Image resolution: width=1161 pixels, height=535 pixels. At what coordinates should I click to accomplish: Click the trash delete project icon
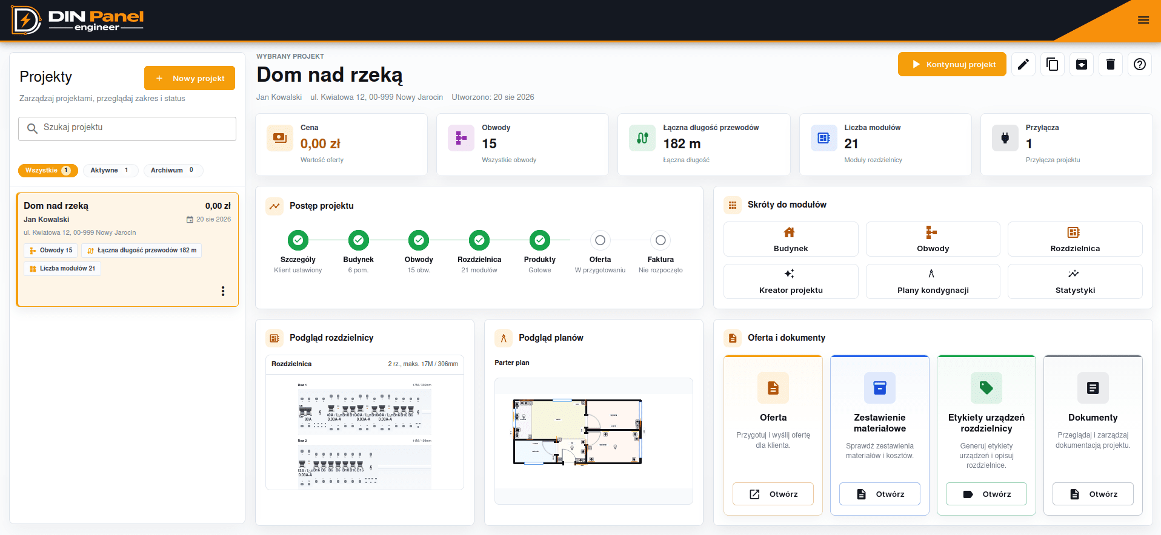[1110, 64]
